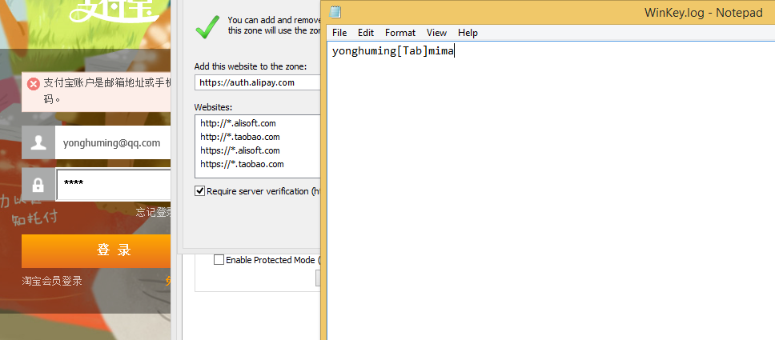775x340 pixels.
Task: Open the View menu in Notepad
Action: coord(436,33)
